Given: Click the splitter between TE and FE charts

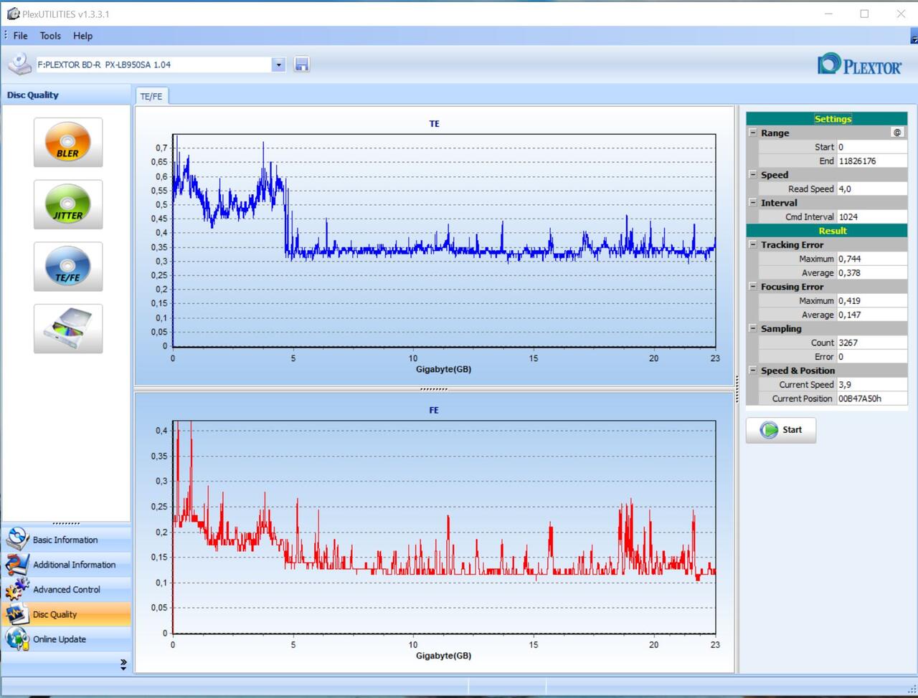Looking at the screenshot, I should 434,389.
